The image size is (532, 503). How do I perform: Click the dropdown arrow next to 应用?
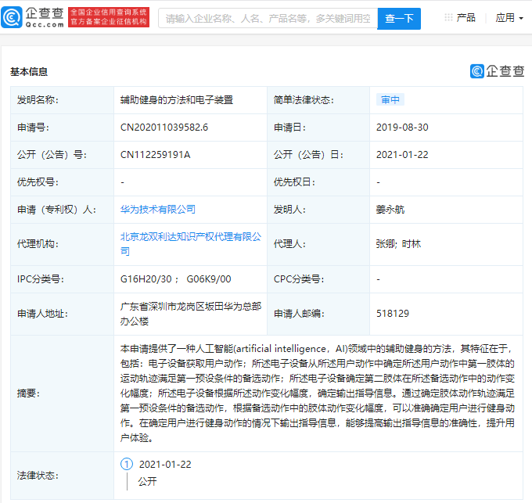(x=521, y=18)
